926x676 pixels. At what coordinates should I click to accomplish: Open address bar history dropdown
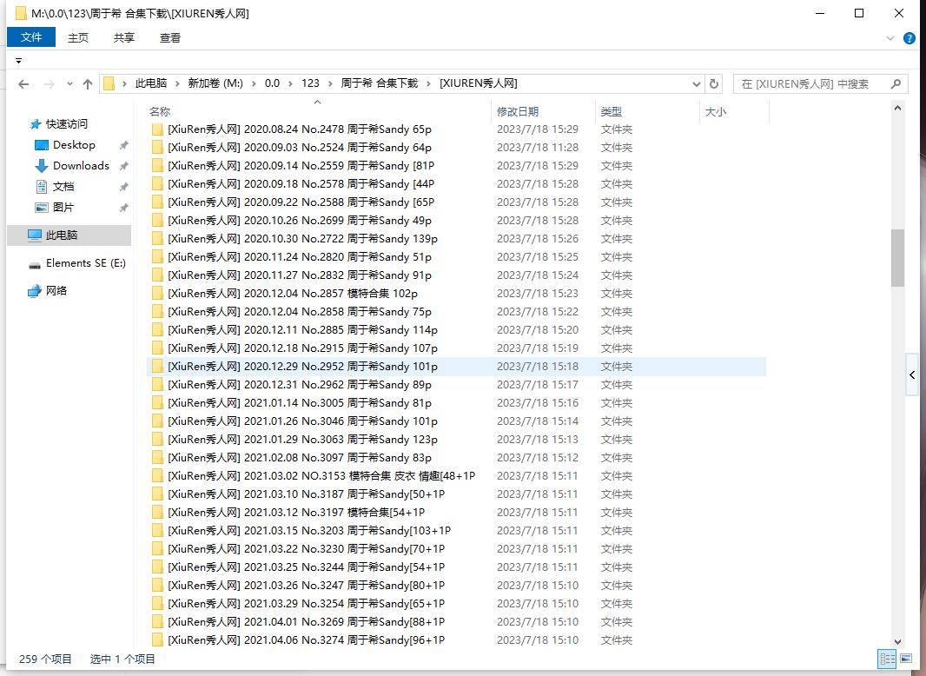tap(697, 84)
